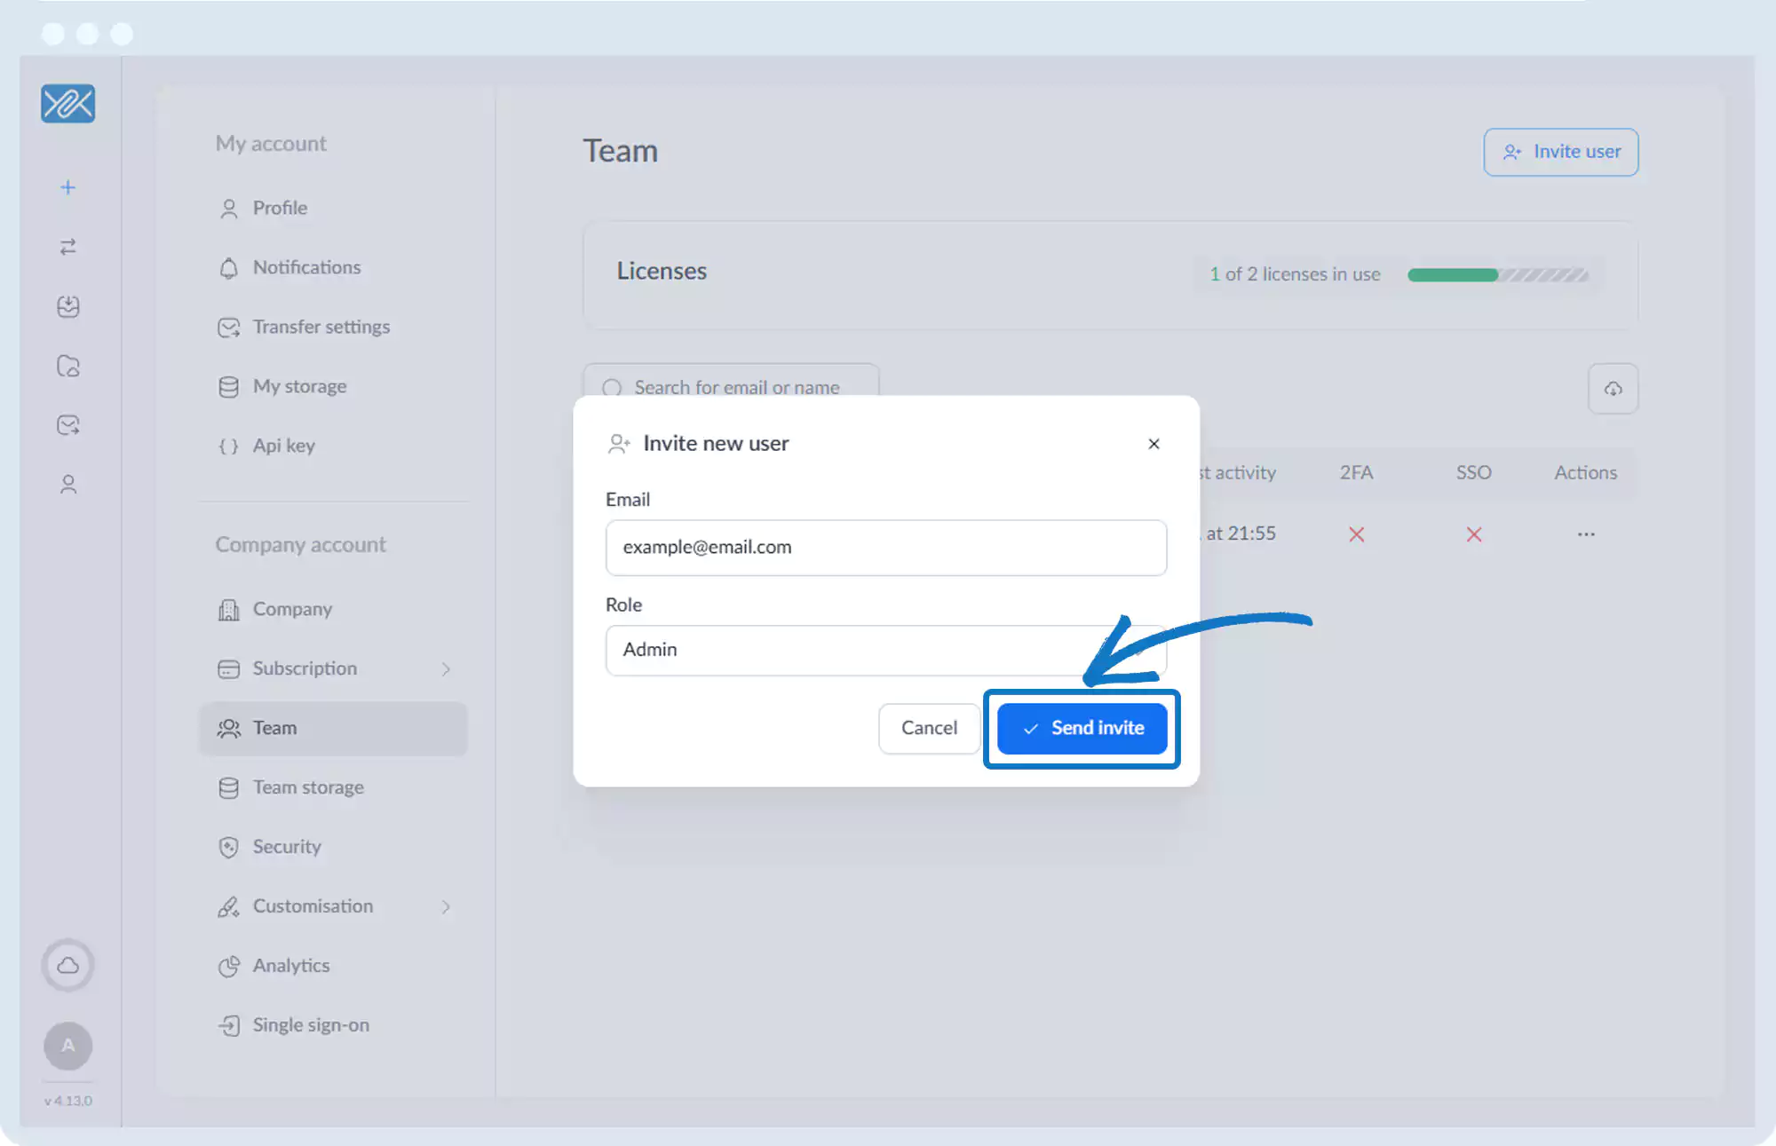Open the three-dot Actions menu
Screen dimensions: 1776x1146
point(1585,534)
